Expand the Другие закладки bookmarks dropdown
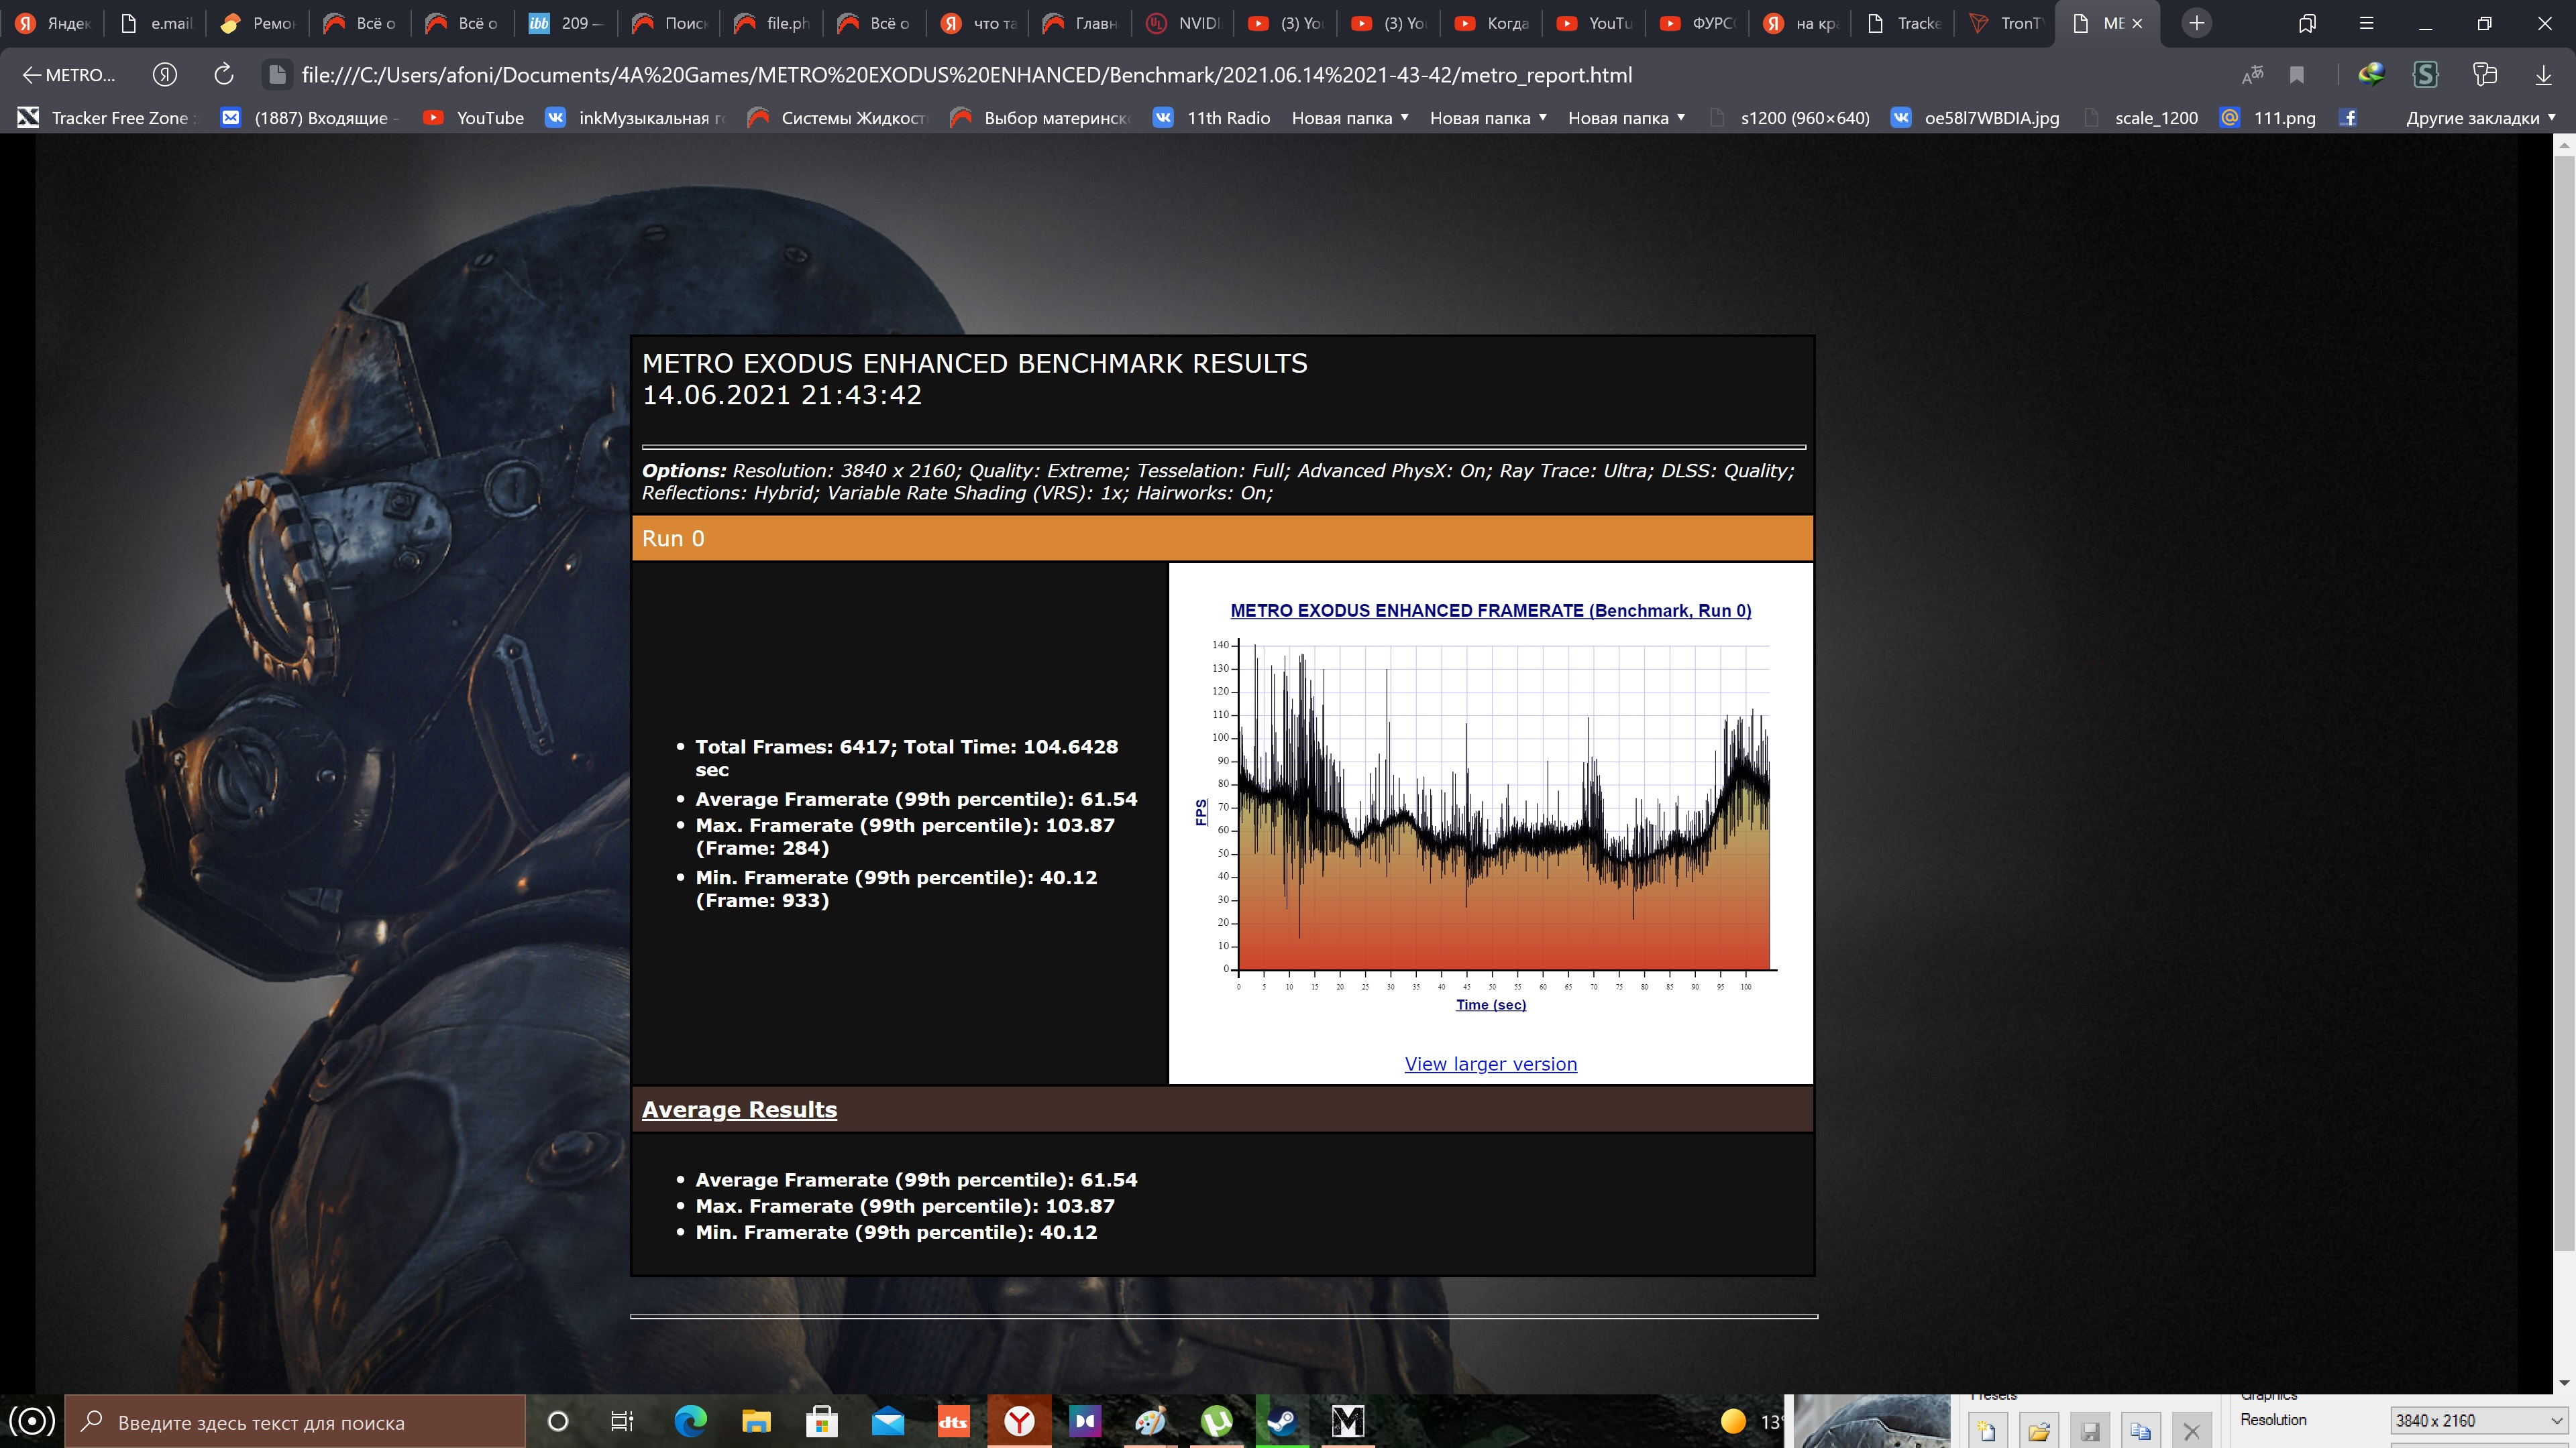 (x=2480, y=118)
